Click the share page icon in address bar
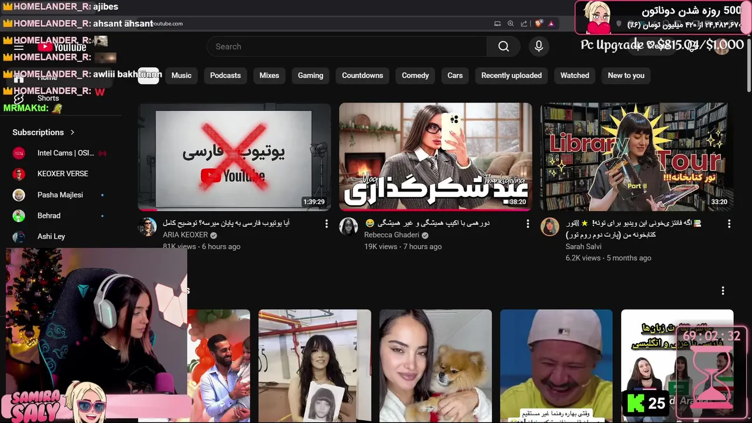The width and height of the screenshot is (752, 423). click(x=523, y=23)
